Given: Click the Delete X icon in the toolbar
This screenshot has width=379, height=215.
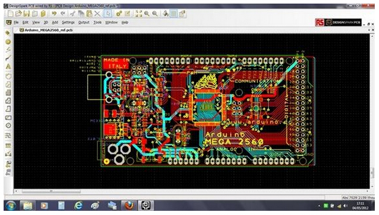Looking at the screenshot, I should point(97,14).
